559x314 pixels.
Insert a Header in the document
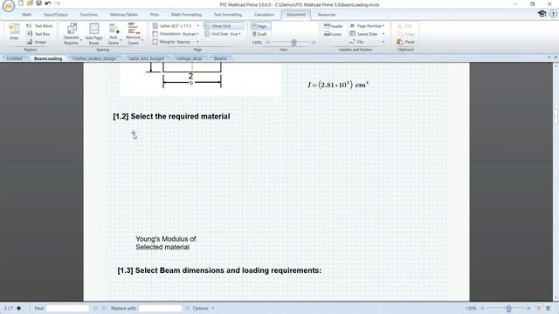coord(334,26)
